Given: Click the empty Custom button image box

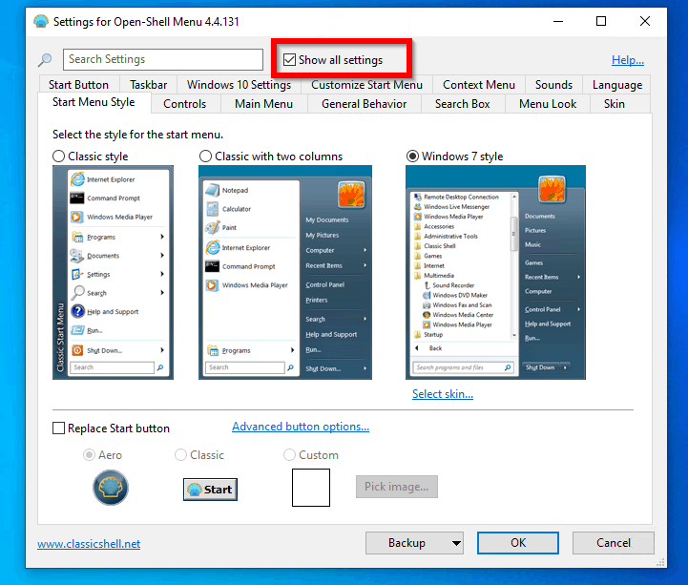Looking at the screenshot, I should point(310,487).
